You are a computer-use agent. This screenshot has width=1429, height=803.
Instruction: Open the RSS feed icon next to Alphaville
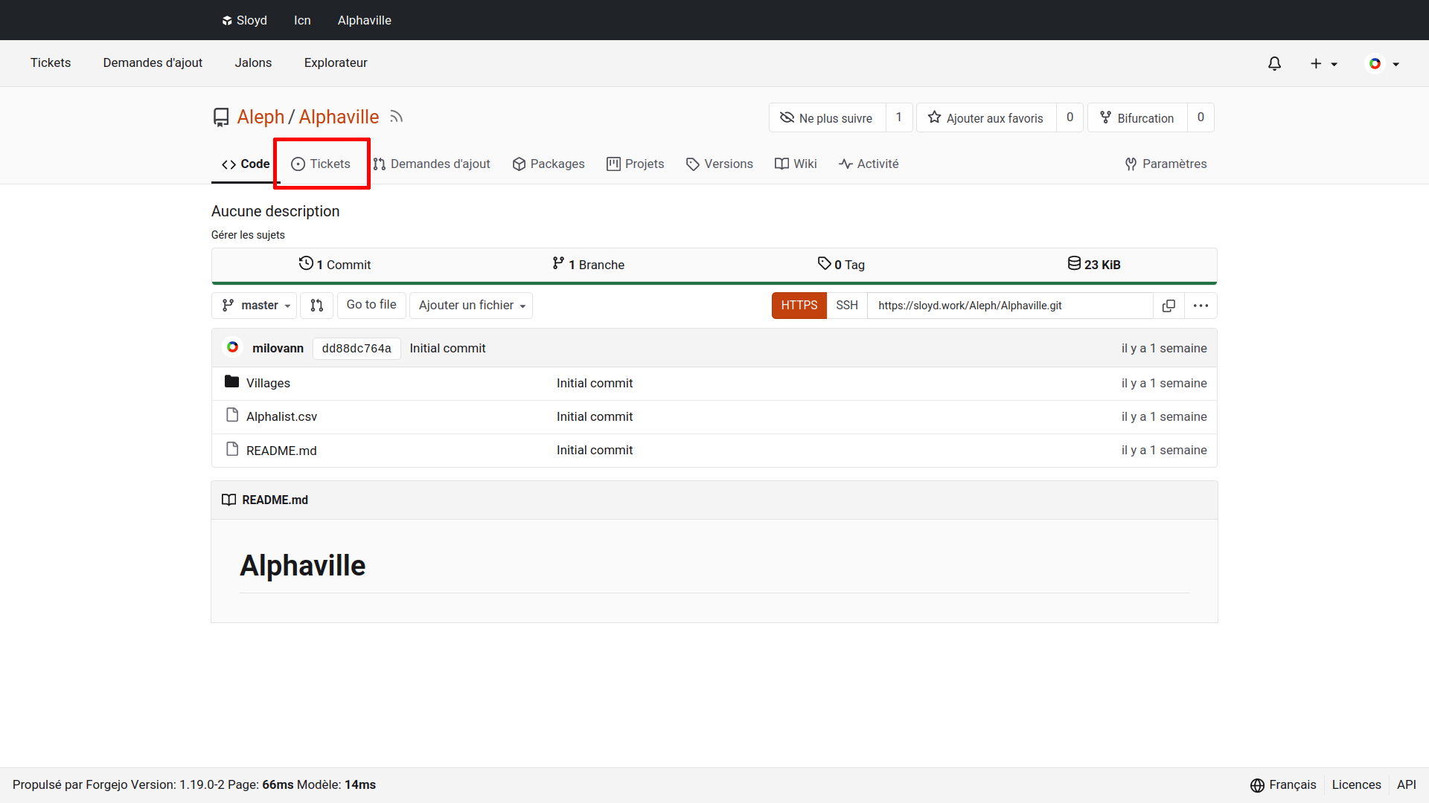point(396,117)
